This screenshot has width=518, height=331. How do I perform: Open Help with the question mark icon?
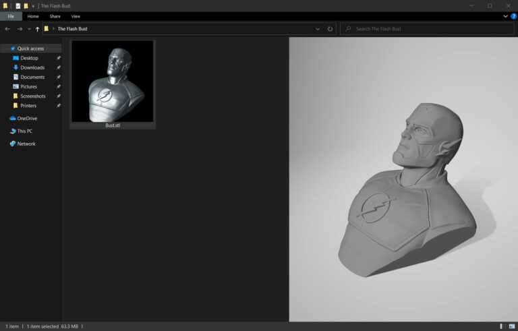tap(514, 16)
